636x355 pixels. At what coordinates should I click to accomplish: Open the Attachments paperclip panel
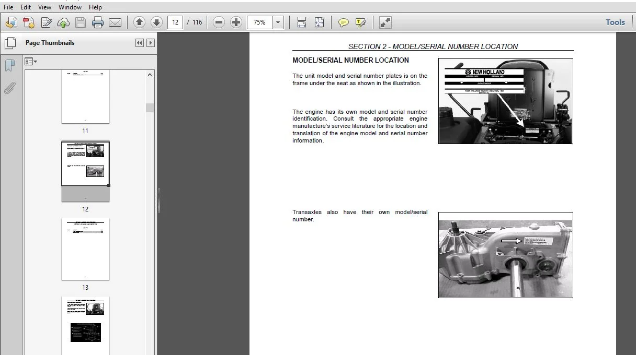pyautogui.click(x=10, y=88)
